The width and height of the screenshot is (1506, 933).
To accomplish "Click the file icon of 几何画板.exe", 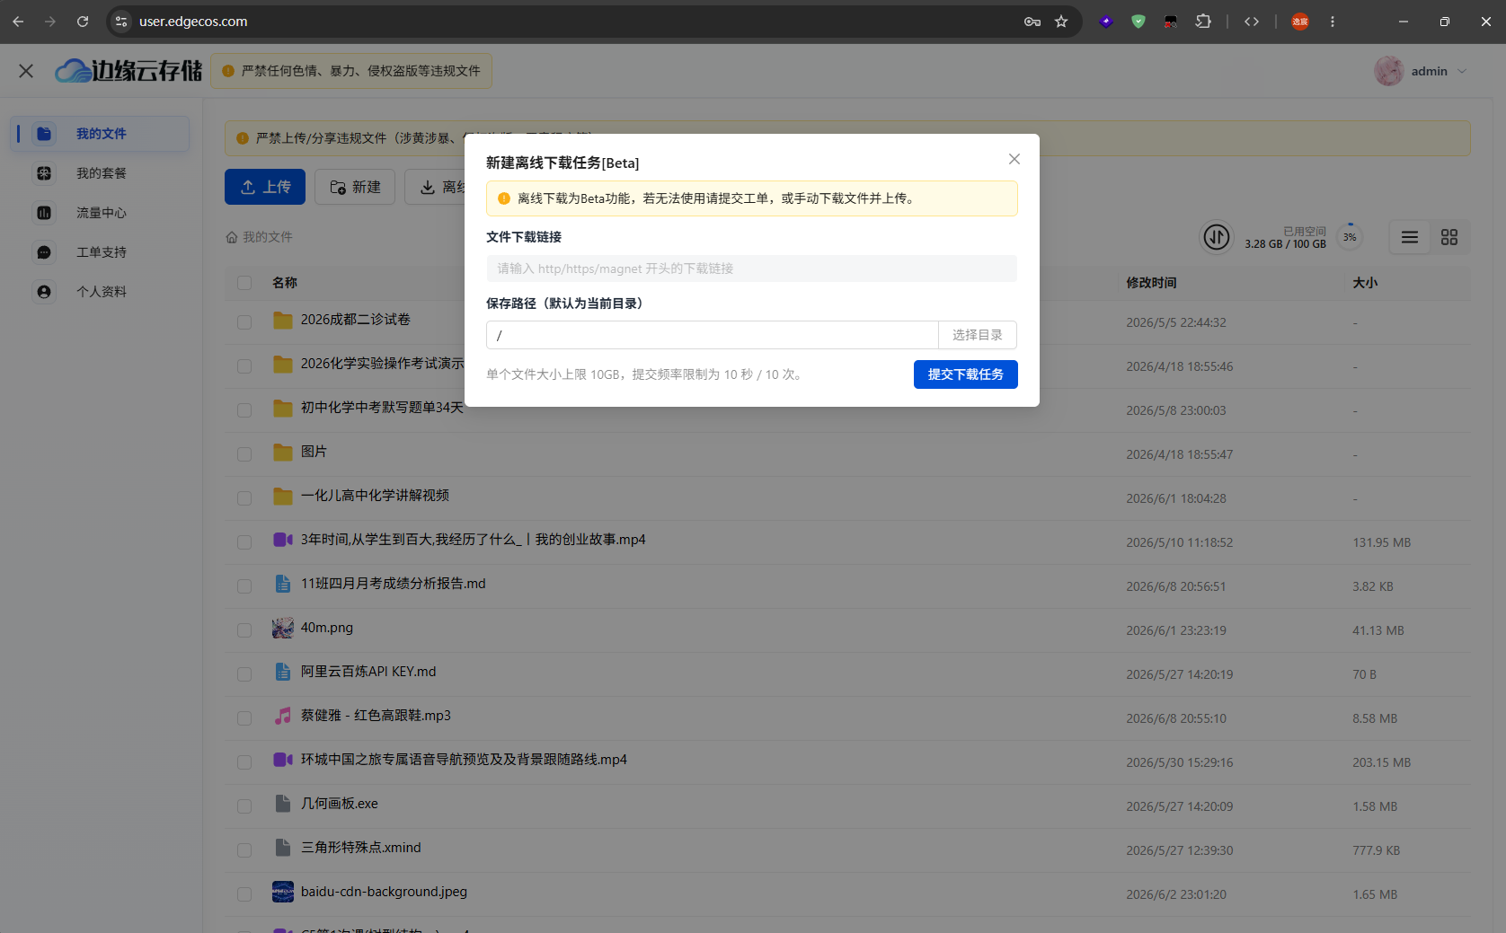I will [283, 804].
